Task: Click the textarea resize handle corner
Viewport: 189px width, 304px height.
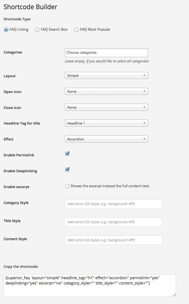Action: [x=174, y=294]
